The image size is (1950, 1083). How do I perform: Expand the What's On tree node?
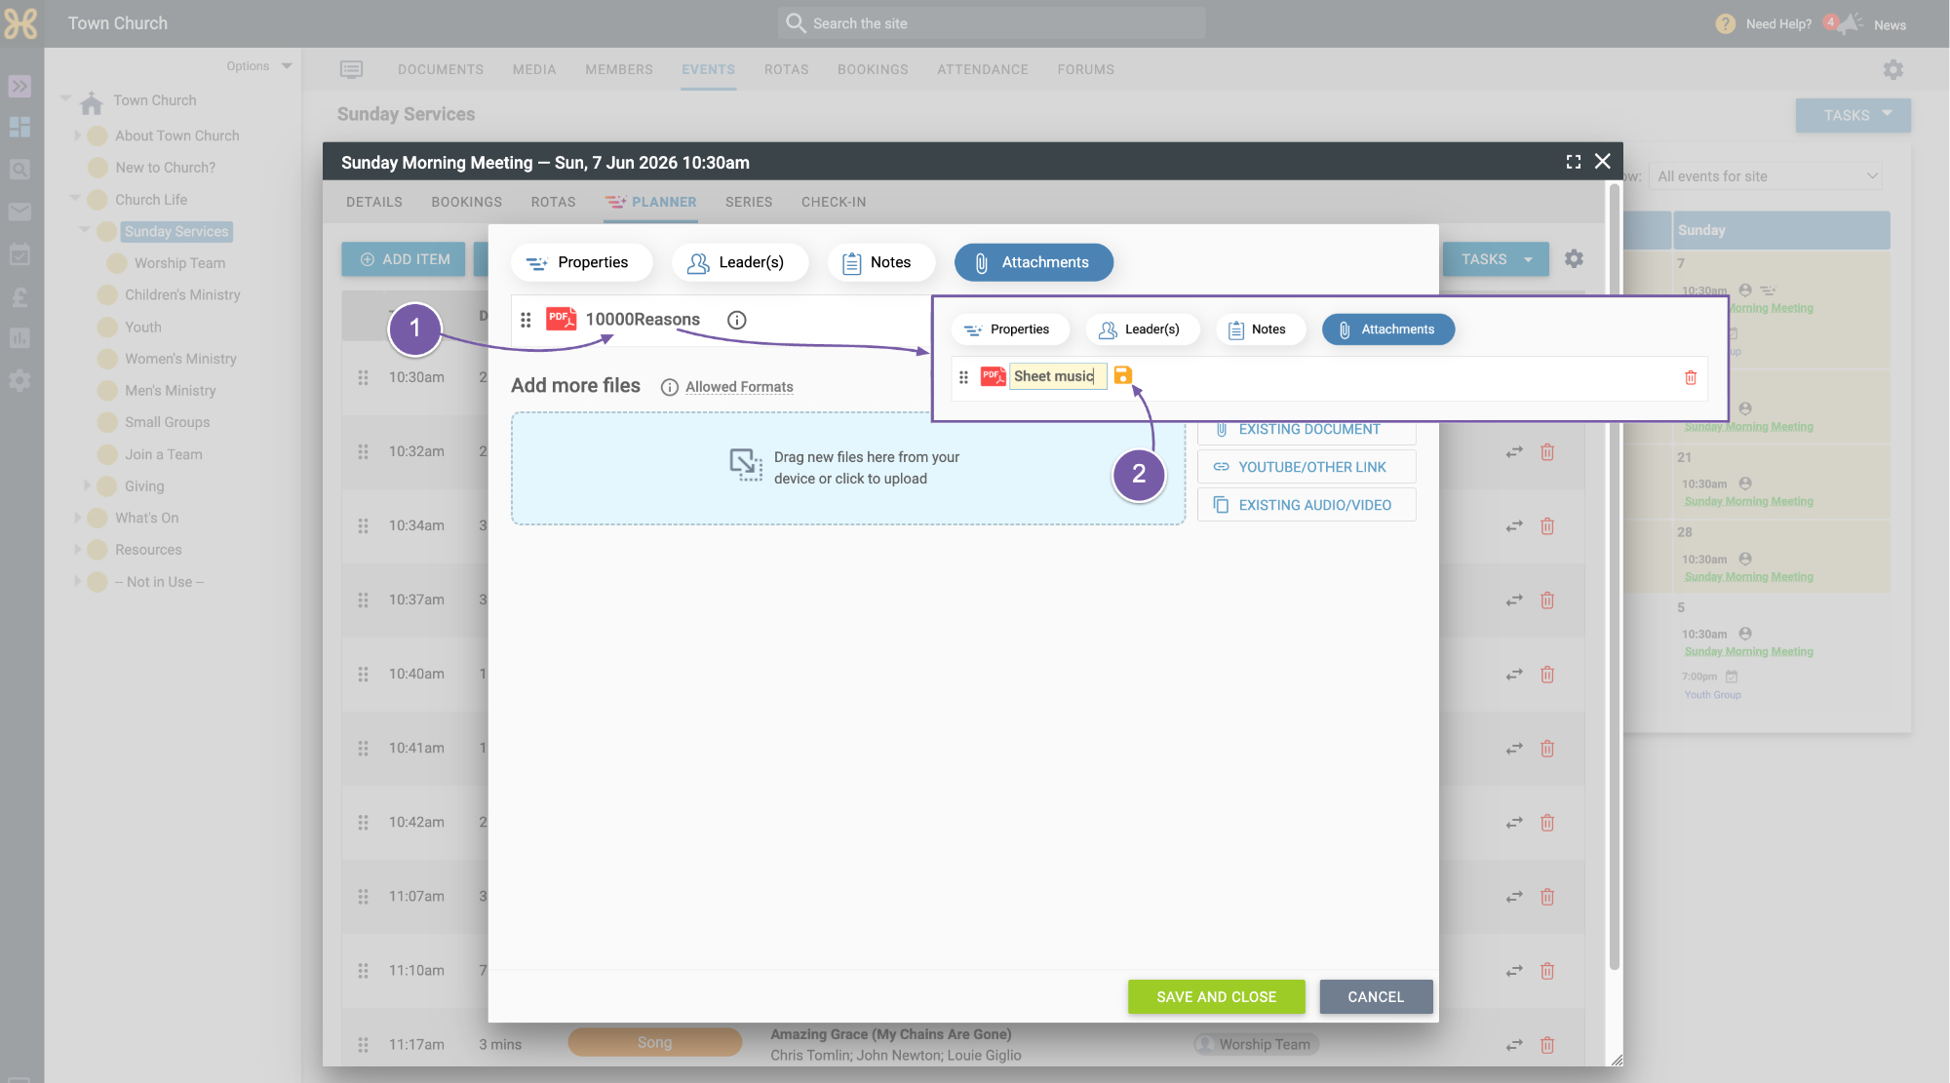pos(78,518)
